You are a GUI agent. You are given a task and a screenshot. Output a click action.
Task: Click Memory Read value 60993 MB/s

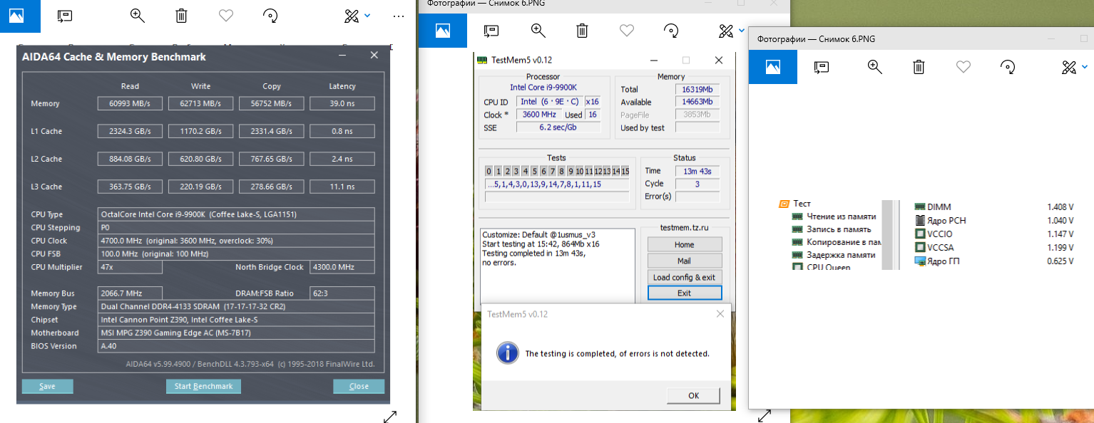[130, 103]
